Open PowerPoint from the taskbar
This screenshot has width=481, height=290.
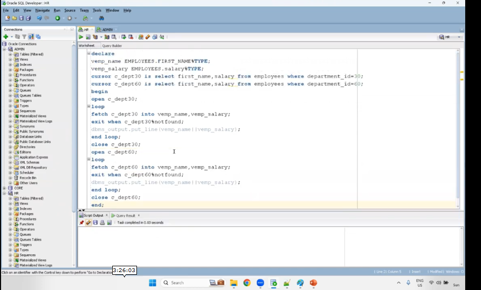pyautogui.click(x=313, y=283)
